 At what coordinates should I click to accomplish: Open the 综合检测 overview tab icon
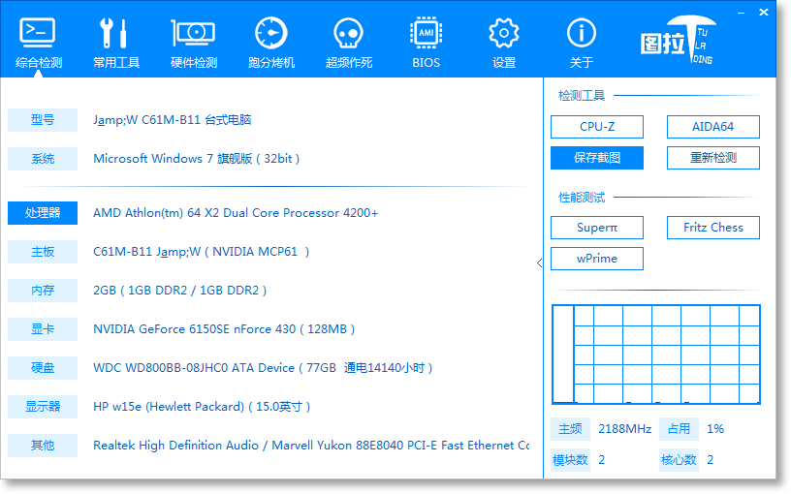pos(39,34)
